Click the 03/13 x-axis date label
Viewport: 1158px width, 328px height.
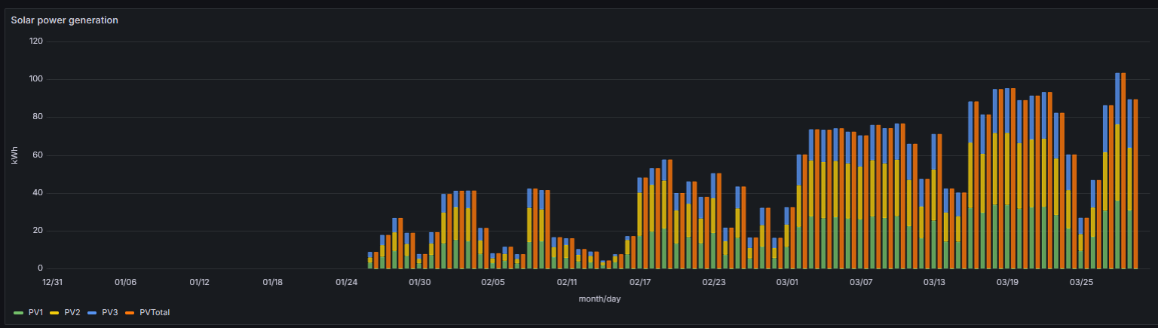point(934,282)
